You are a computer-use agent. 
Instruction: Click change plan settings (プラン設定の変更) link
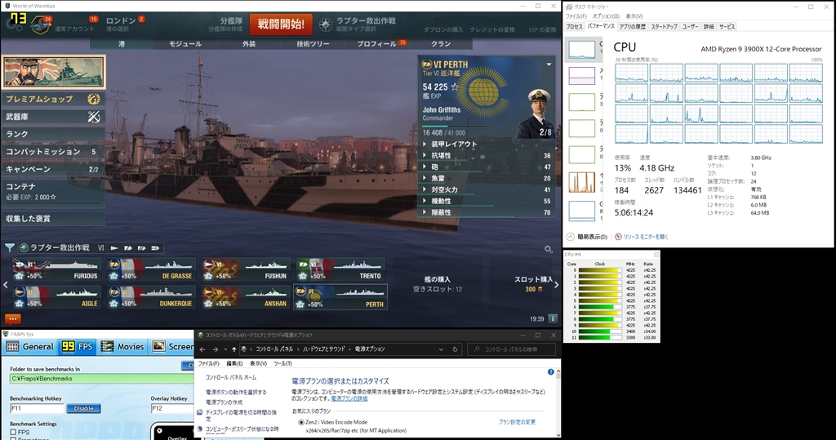[x=517, y=422]
